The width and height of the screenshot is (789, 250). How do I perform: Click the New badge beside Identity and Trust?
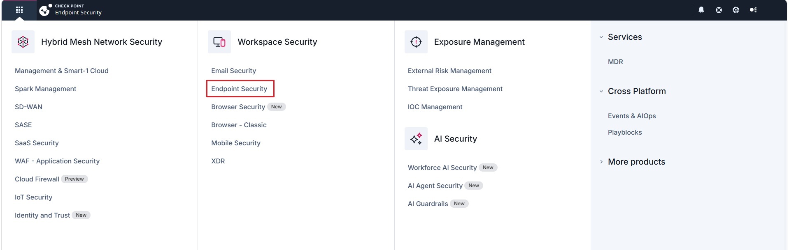tap(81, 215)
